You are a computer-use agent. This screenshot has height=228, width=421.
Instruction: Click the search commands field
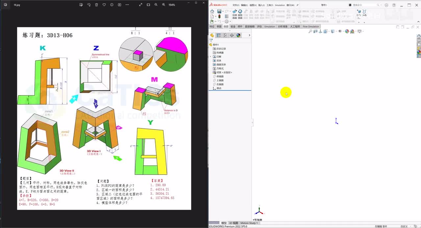click(x=364, y=5)
